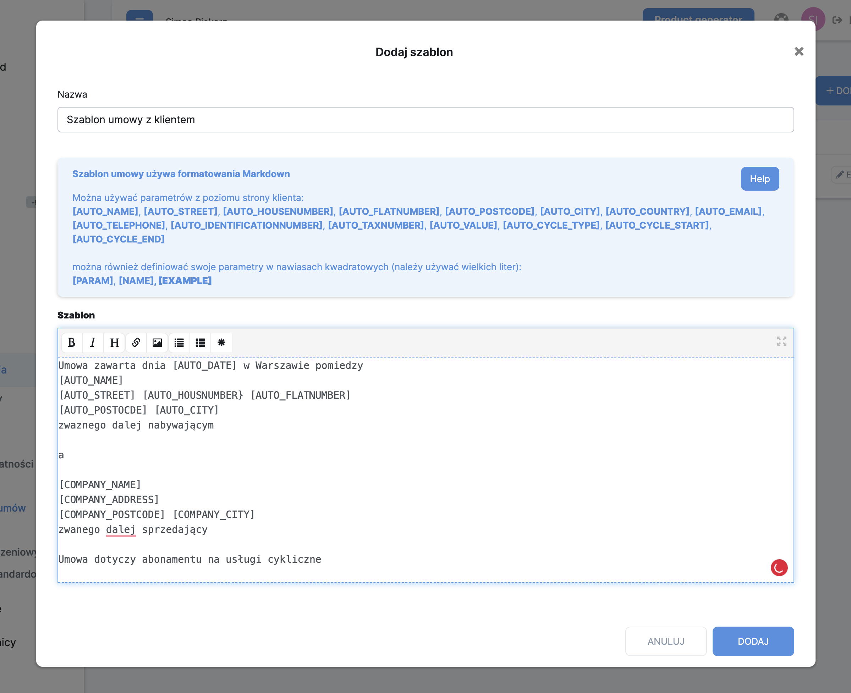Screen dimensions: 851x693
Task: Apply bold formatting in template editor
Action: click(71, 343)
